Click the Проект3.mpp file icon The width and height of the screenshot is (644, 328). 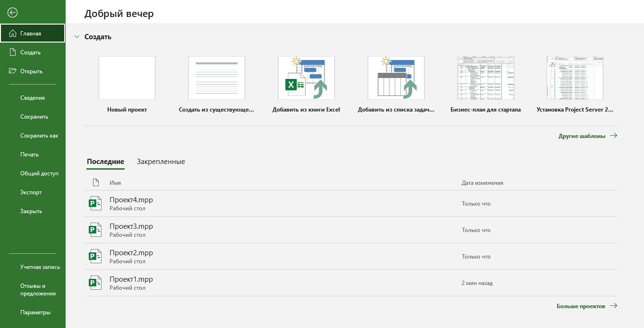pos(95,230)
